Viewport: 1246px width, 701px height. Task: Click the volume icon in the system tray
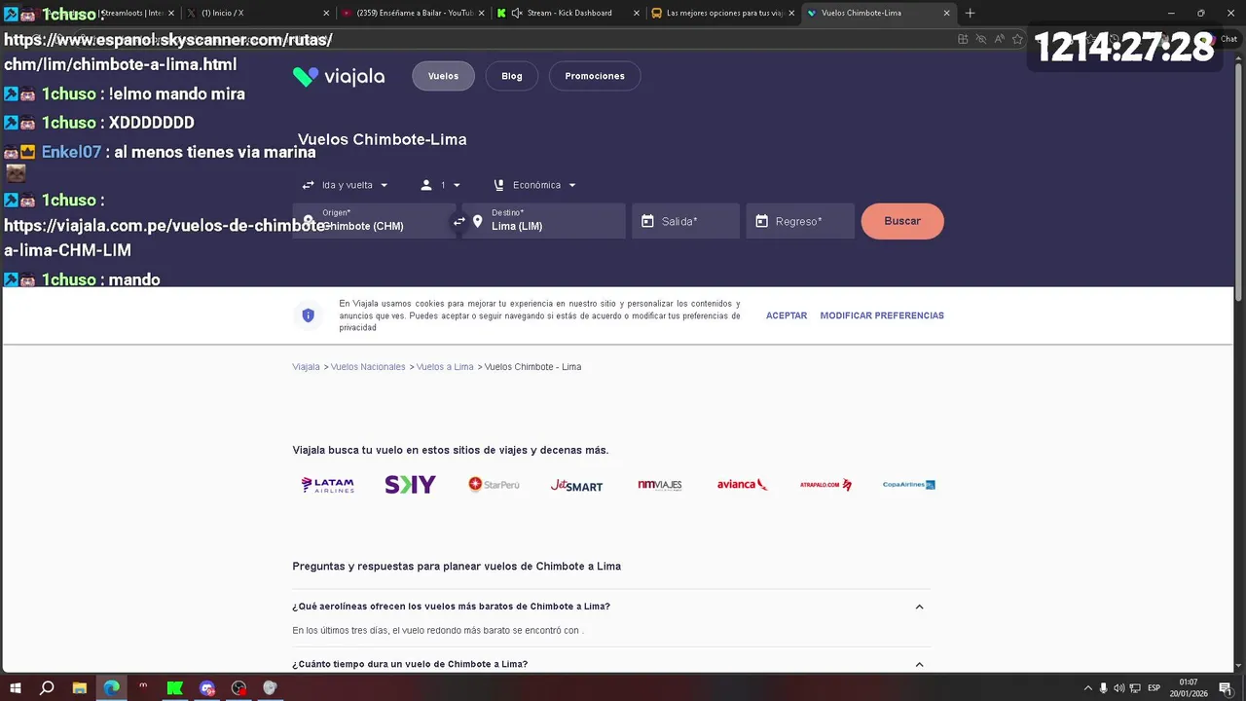coord(1119,688)
